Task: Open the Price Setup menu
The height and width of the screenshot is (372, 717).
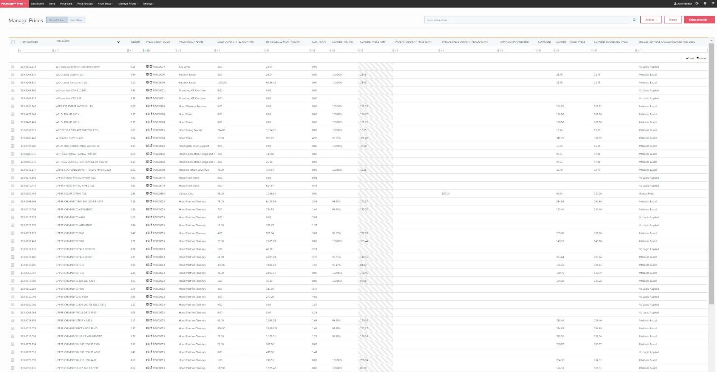Action: [105, 3]
